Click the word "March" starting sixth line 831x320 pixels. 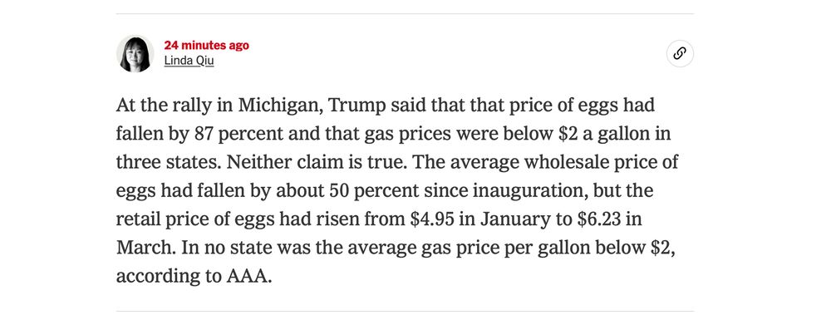coord(143,248)
